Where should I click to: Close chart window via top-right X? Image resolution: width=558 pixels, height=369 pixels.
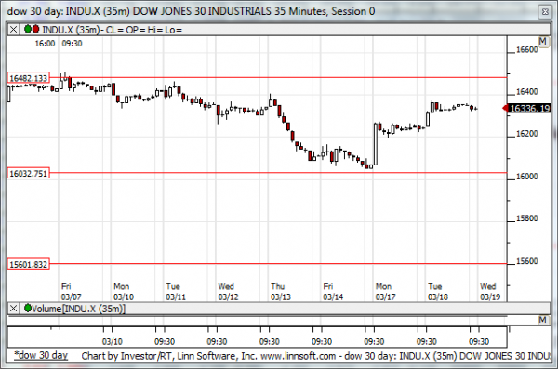(545, 12)
